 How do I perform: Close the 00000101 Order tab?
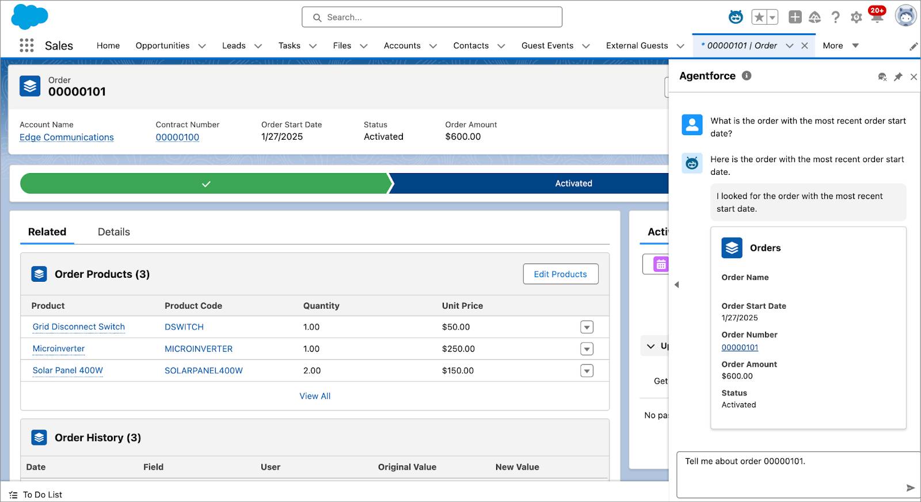click(x=805, y=45)
